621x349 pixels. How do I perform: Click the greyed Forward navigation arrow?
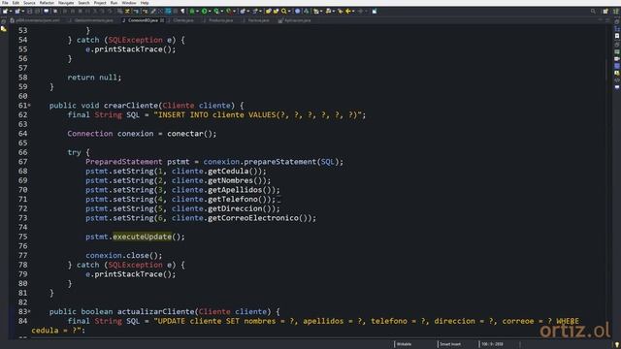point(360,11)
